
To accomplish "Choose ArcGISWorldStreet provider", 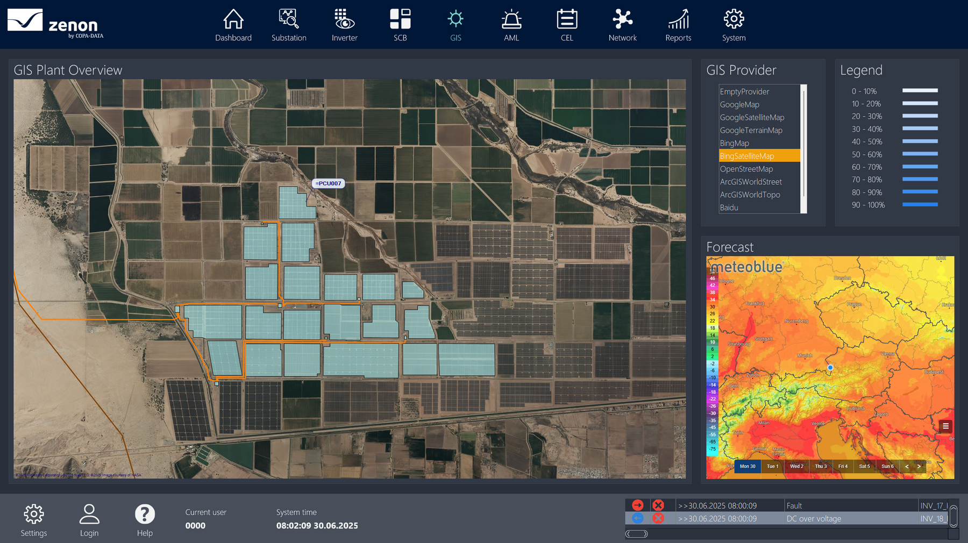I will (759, 182).
